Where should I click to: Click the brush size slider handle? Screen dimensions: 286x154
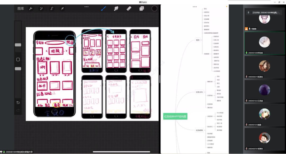(x=18, y=45)
